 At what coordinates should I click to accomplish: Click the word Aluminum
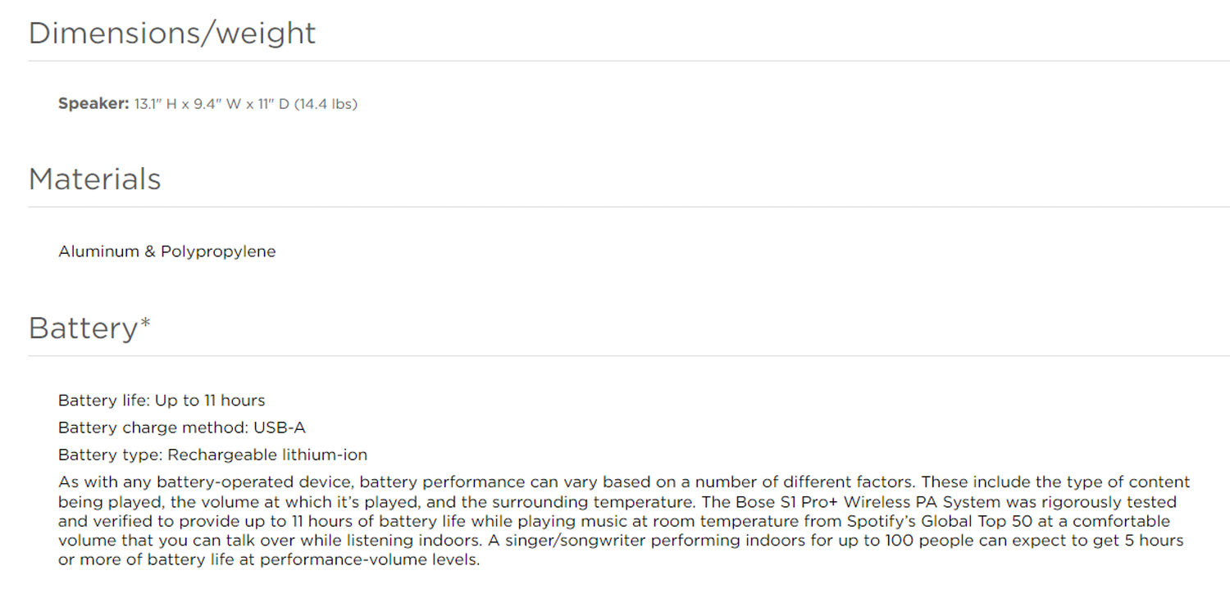tap(98, 251)
